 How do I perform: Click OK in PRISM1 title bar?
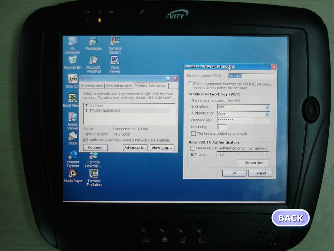pyautogui.click(x=168, y=78)
